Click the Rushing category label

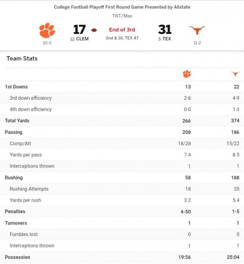point(14,177)
